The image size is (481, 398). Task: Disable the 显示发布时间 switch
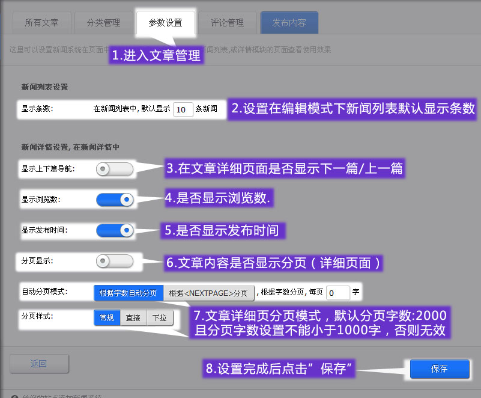(114, 230)
